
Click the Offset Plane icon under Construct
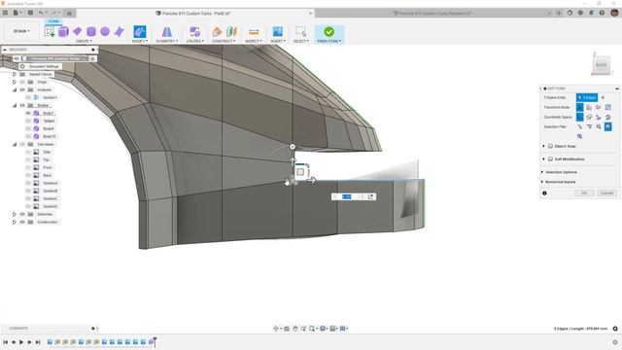coord(217,32)
